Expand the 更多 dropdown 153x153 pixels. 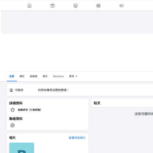73,76
